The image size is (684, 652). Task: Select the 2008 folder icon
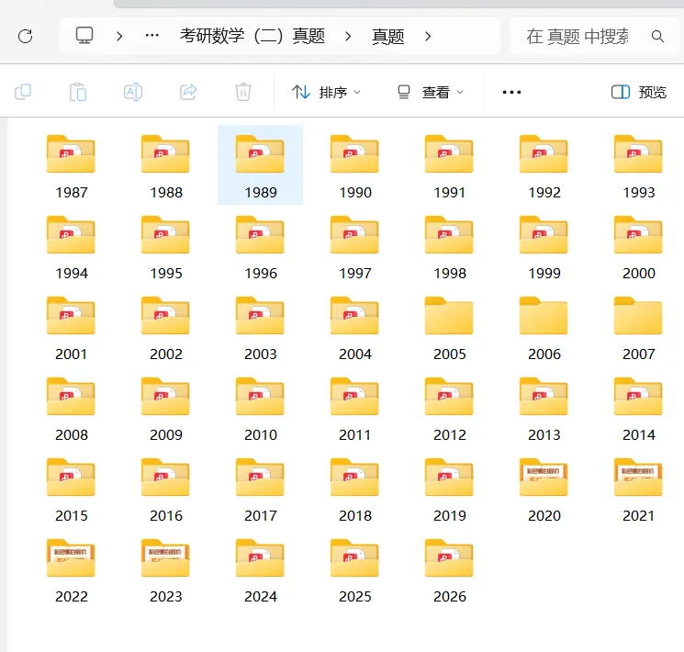[71, 396]
